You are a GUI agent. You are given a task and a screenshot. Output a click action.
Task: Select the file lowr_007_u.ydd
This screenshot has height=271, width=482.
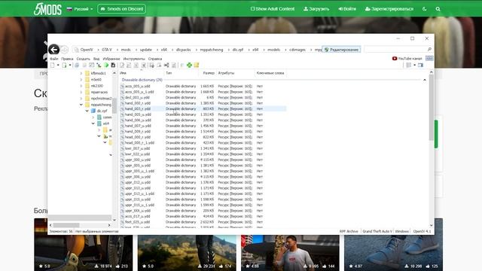(137, 148)
